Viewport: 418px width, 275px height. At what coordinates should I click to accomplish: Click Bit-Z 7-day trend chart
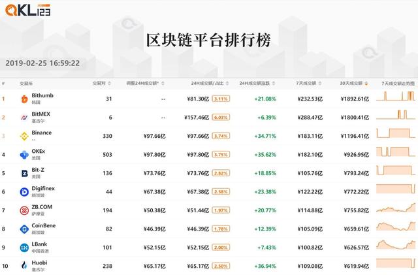(x=396, y=170)
